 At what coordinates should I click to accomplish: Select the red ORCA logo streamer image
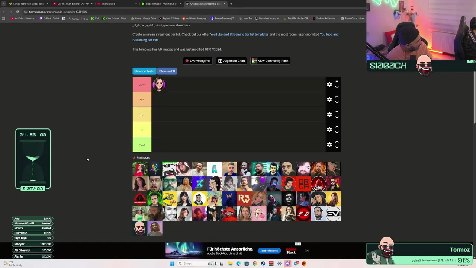(303, 184)
